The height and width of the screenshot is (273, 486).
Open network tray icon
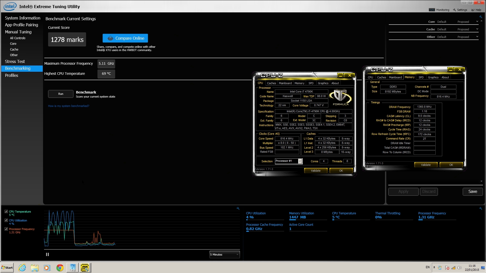point(453,268)
